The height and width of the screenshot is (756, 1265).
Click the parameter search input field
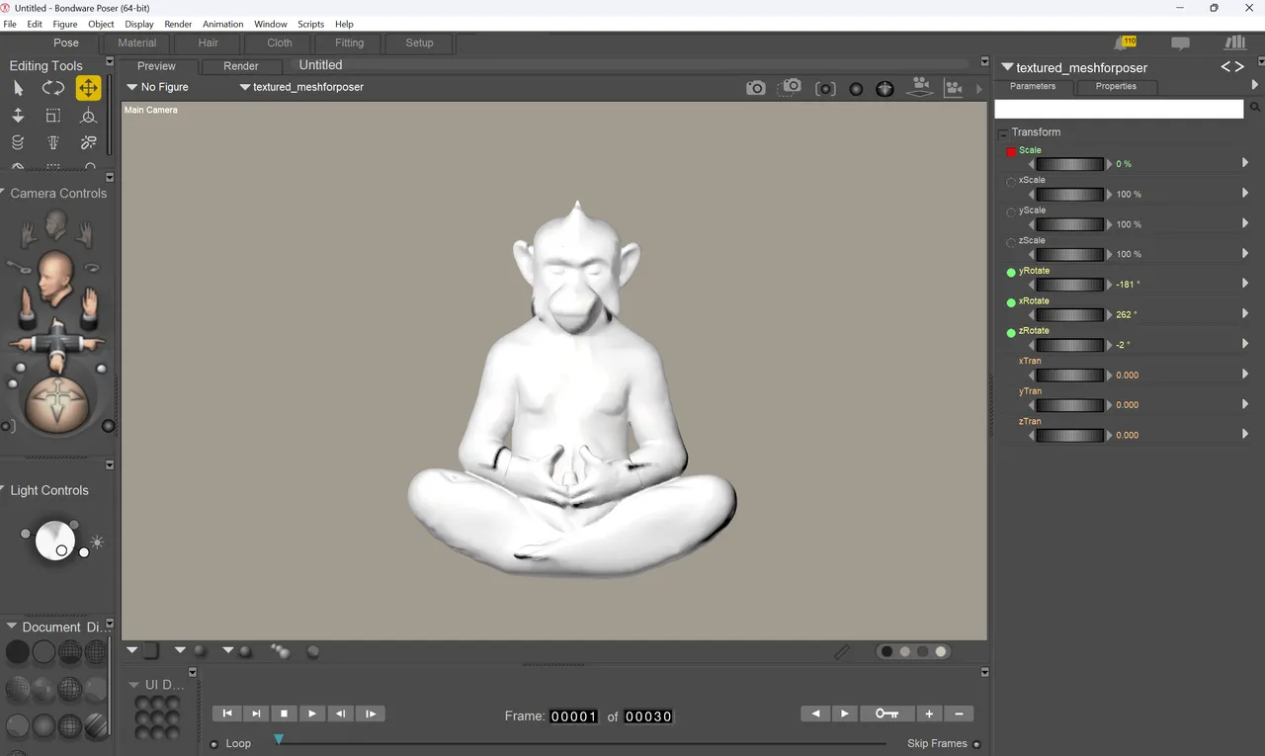[x=1119, y=109]
